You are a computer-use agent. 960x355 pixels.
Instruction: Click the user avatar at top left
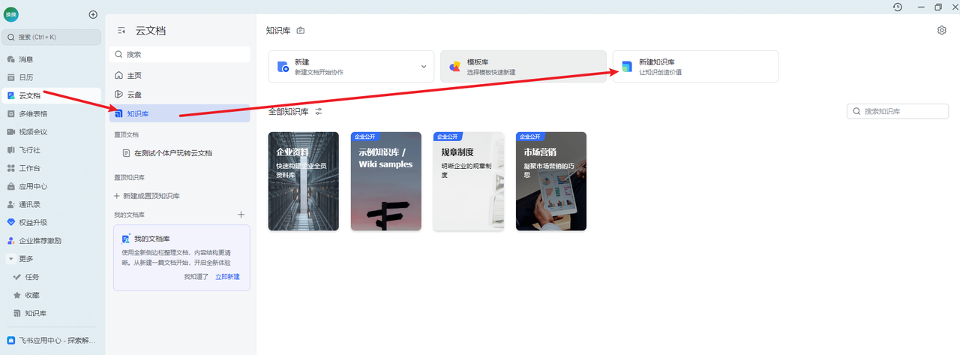coord(11,14)
